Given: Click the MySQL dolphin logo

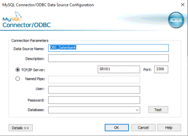Looking at the screenshot, I should click(12, 17).
